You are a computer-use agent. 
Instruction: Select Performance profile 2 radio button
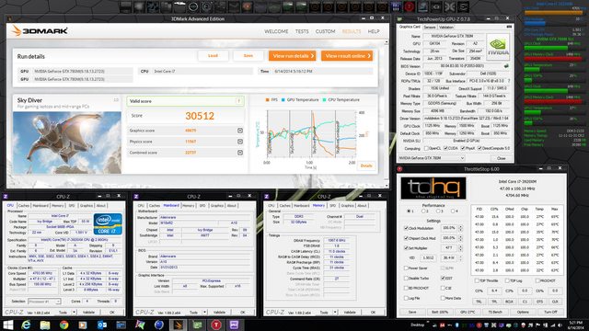(423, 211)
